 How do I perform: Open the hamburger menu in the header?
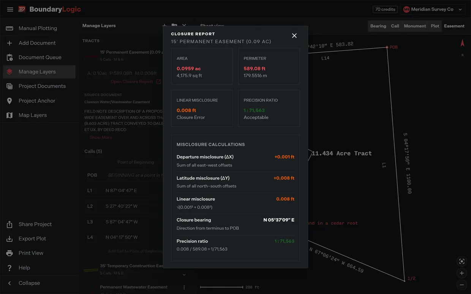coord(10,9)
